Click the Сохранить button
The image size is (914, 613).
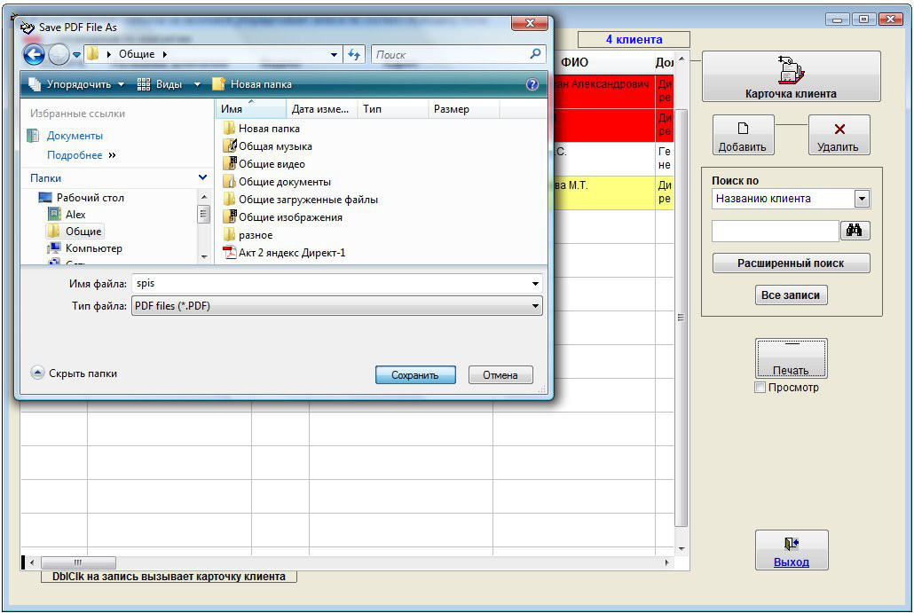coord(415,374)
